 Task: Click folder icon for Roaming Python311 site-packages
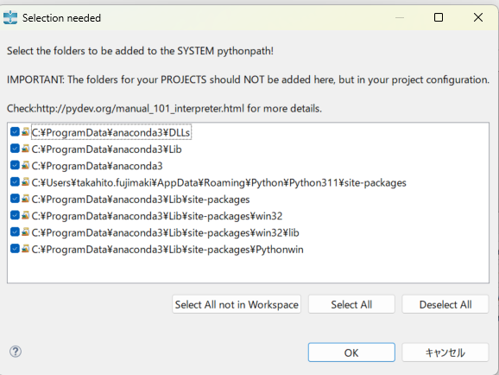pos(25,182)
